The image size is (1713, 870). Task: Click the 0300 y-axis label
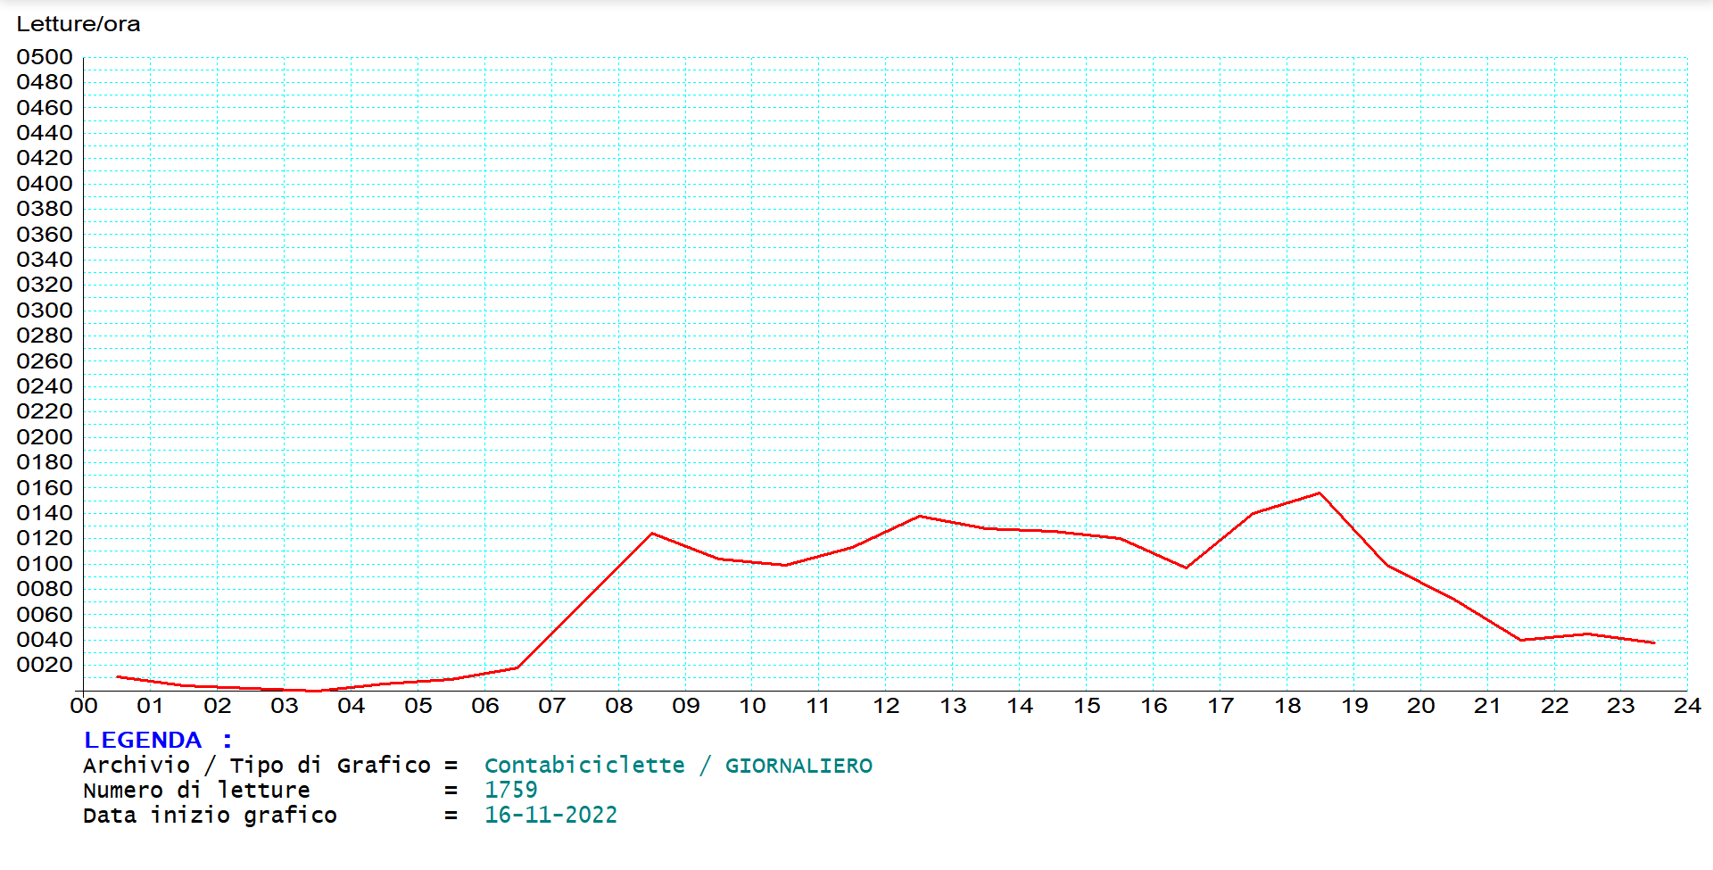tap(45, 311)
